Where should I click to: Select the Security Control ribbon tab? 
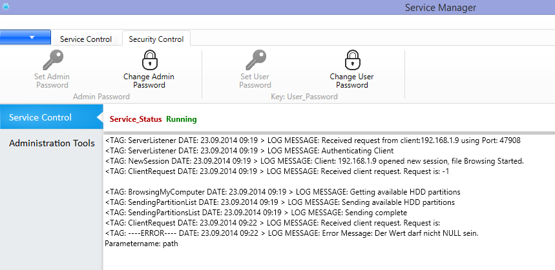156,39
